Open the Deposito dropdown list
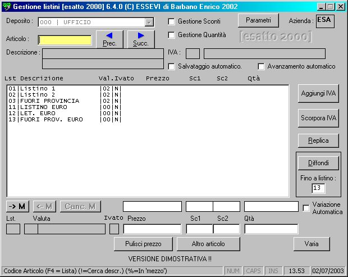Image resolution: width=348 pixels, height=277 pixels. [x=149, y=22]
